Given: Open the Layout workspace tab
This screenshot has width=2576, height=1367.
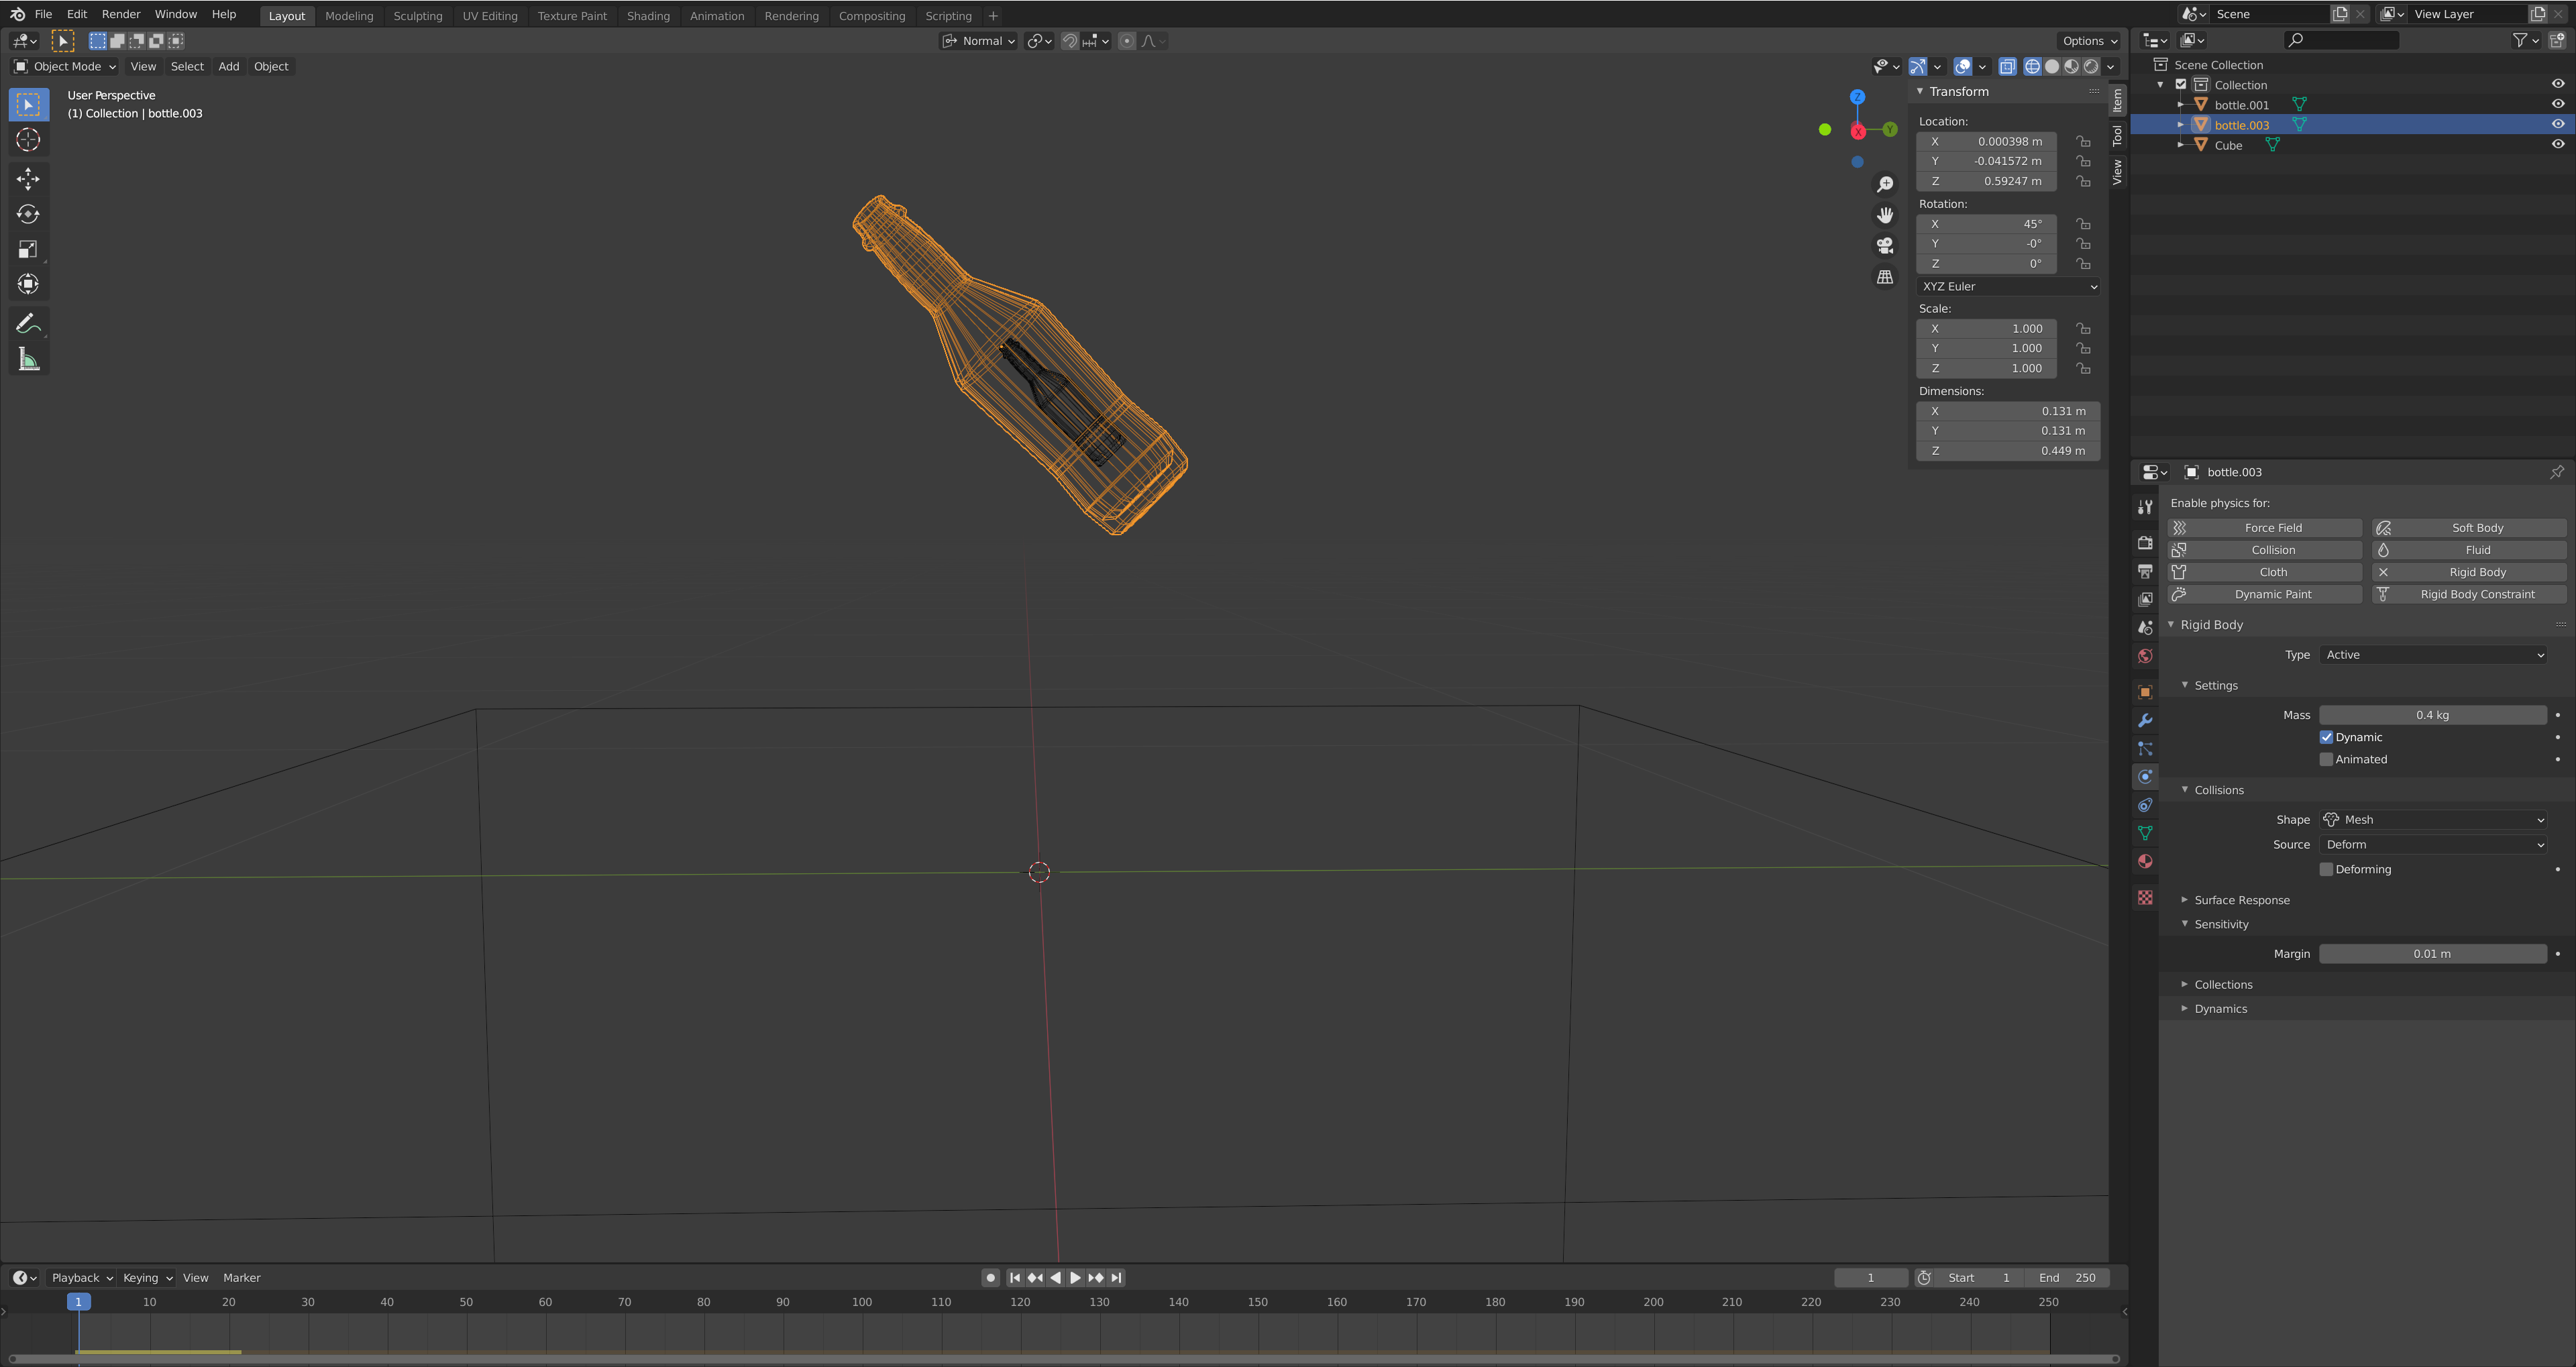Looking at the screenshot, I should click(x=284, y=15).
